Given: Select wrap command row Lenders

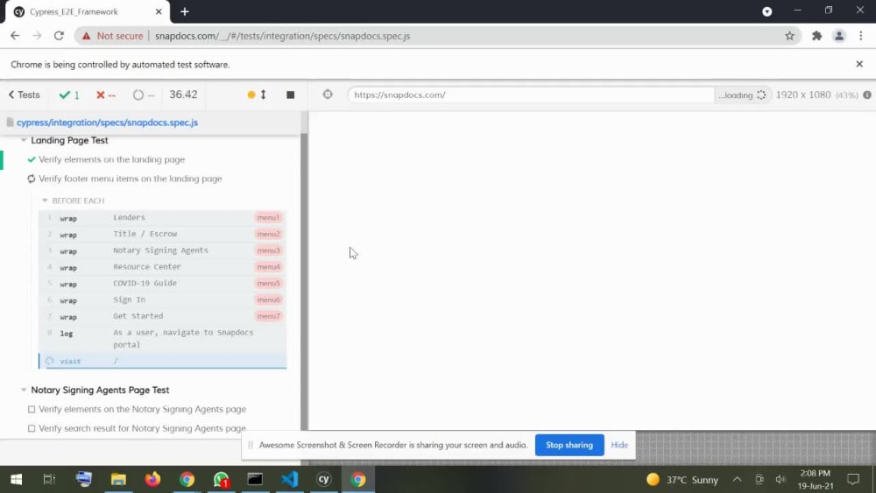Looking at the screenshot, I should (163, 218).
